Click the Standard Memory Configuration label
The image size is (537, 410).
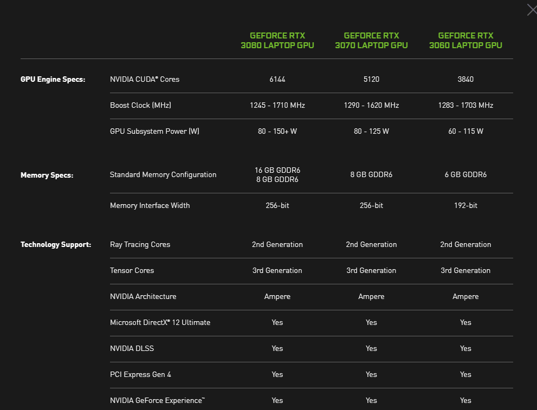coord(163,174)
